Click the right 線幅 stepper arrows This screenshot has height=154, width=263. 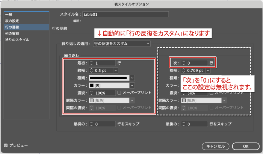point(183,70)
